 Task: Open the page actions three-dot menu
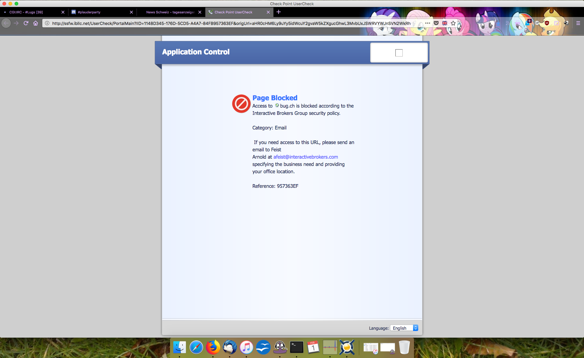coord(428,23)
